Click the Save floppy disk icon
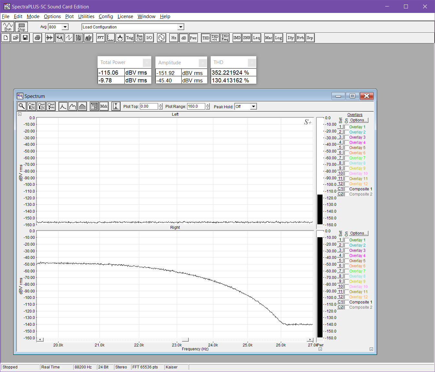 click(25, 38)
